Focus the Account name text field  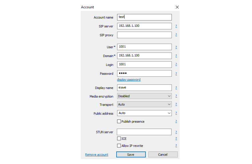pos(144,17)
